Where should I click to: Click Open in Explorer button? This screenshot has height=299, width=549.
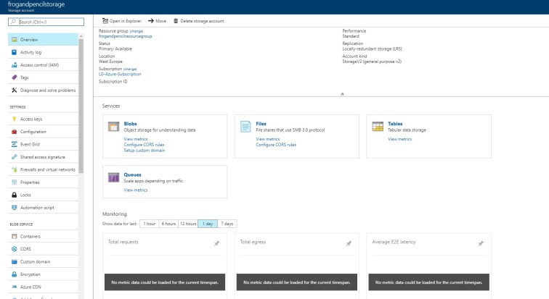click(121, 21)
